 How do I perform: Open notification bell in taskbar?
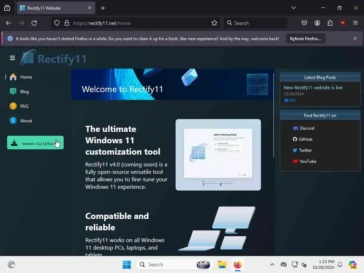tap(340, 264)
